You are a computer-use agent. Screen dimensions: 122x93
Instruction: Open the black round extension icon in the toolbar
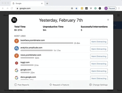(x=100, y=8)
